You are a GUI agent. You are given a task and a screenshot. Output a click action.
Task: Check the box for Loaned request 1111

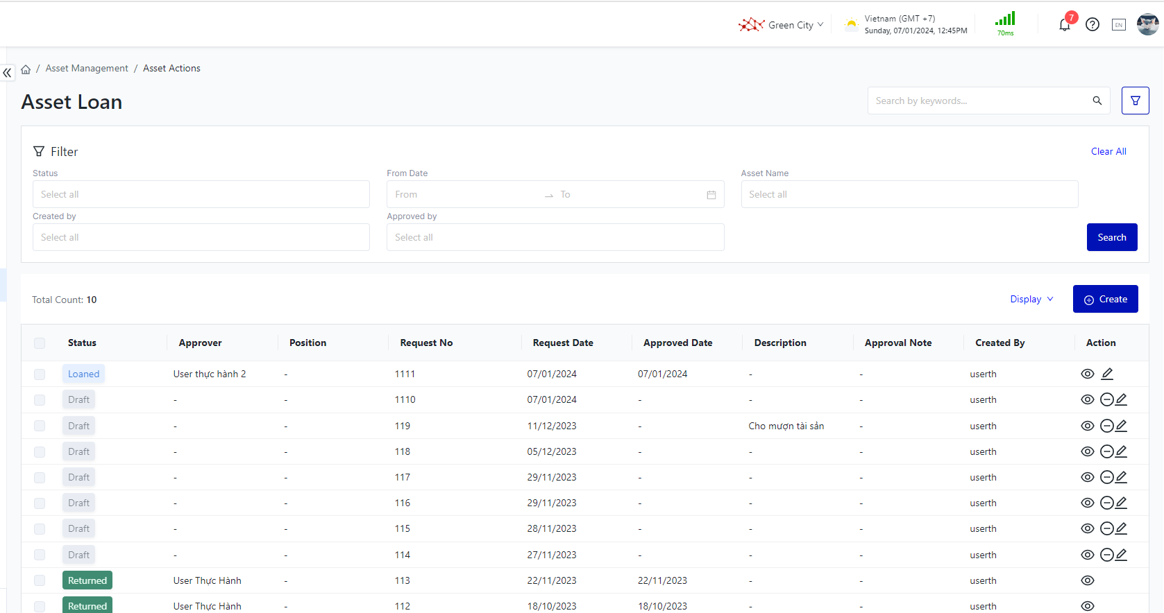(x=40, y=374)
